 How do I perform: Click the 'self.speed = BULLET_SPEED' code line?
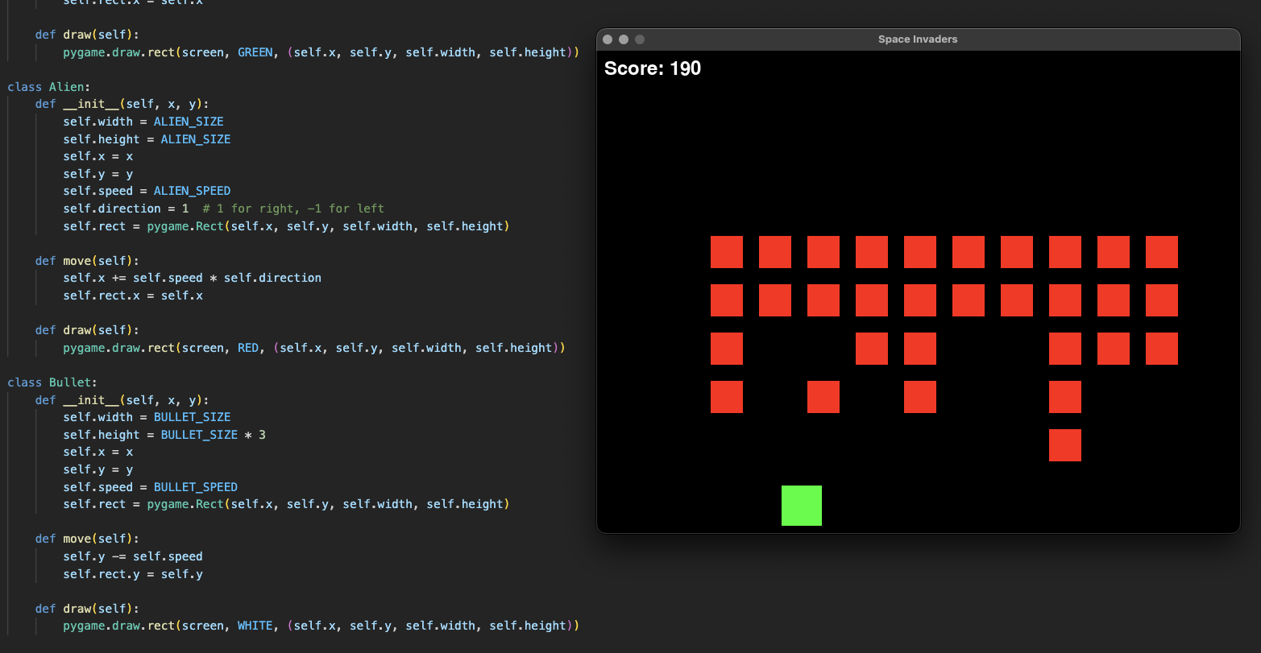(150, 487)
